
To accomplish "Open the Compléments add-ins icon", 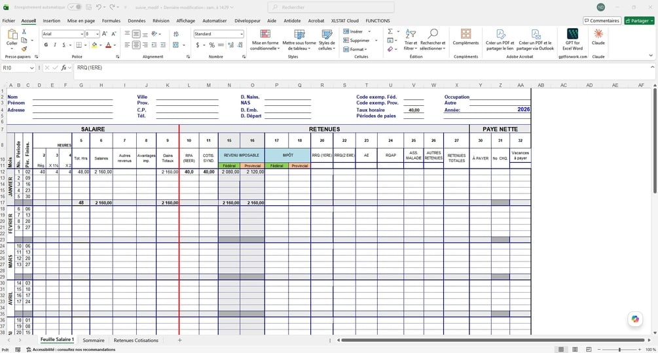I will [x=466, y=34].
